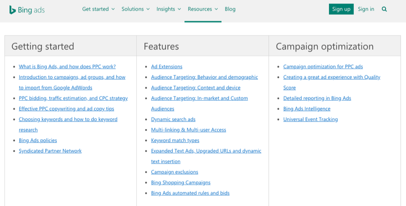Viewport: 406px width, 206px height.
Task: Open the search magnifier icon
Action: click(x=384, y=9)
